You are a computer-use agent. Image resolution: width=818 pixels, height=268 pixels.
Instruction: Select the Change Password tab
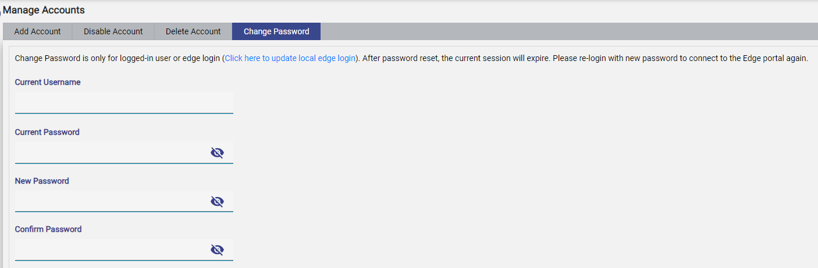click(x=276, y=31)
